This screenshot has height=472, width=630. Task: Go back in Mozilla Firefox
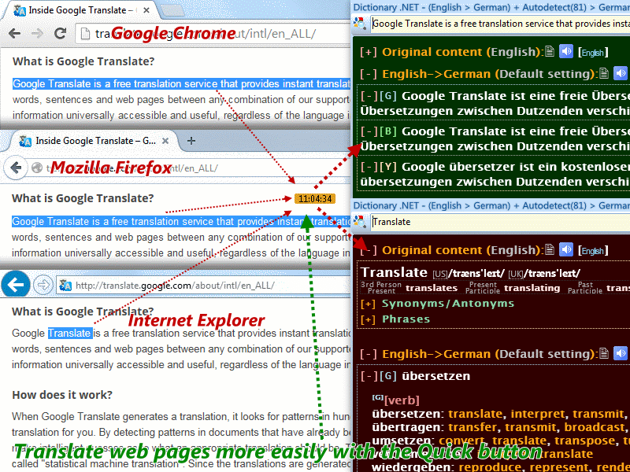tap(16, 168)
